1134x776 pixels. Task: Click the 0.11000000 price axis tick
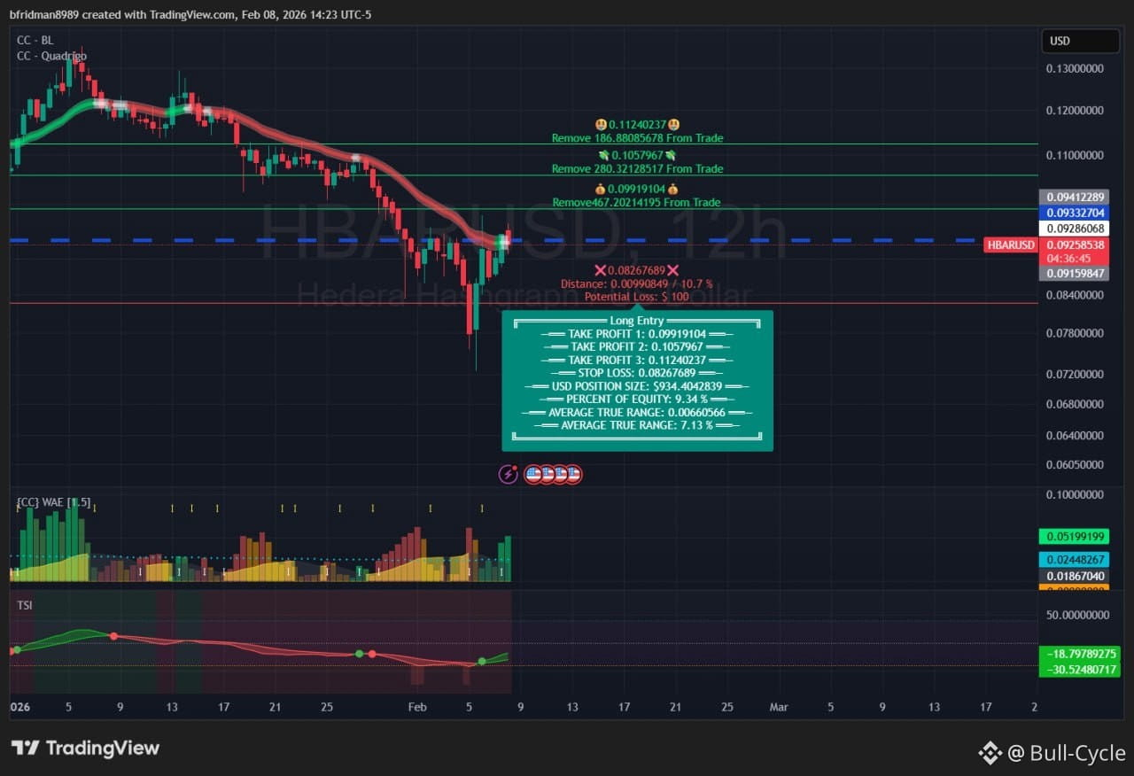[x=1075, y=155]
